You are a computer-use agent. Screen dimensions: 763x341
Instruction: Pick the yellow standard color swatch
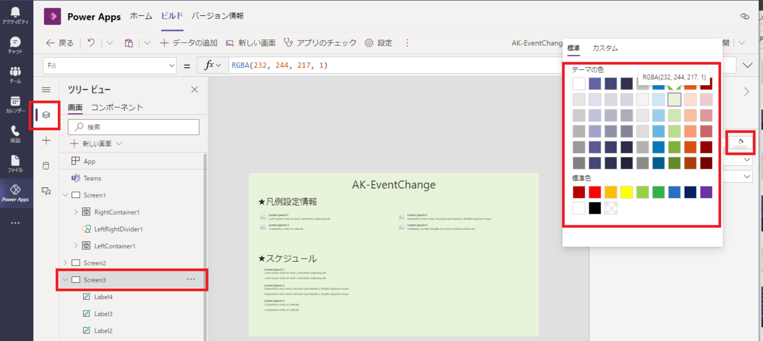pos(626,192)
